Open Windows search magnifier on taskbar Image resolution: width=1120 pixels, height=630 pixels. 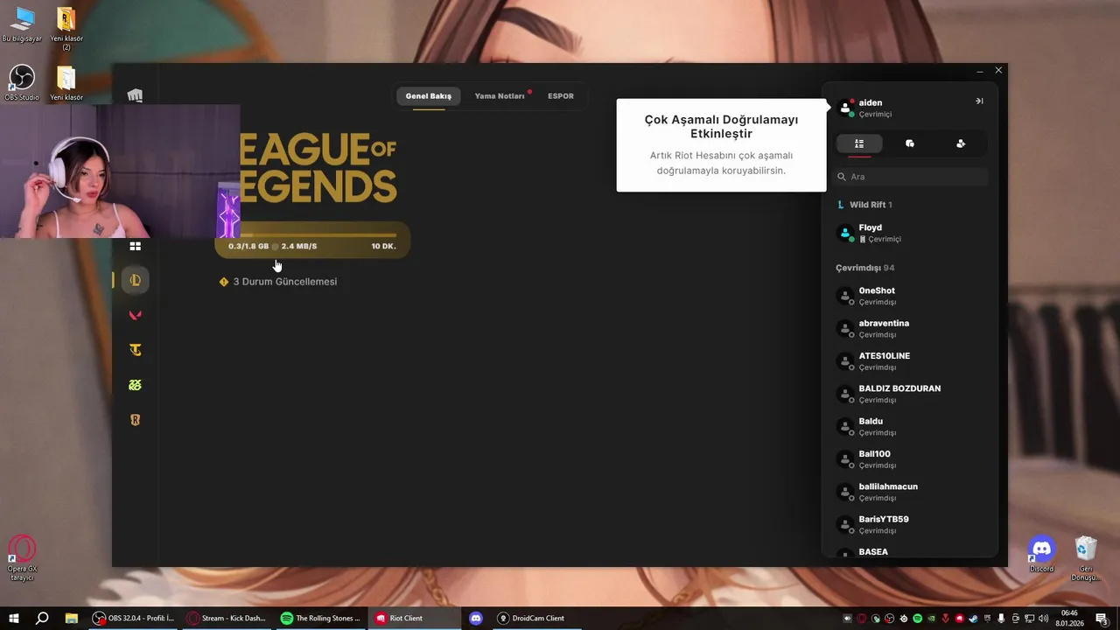[42, 619]
